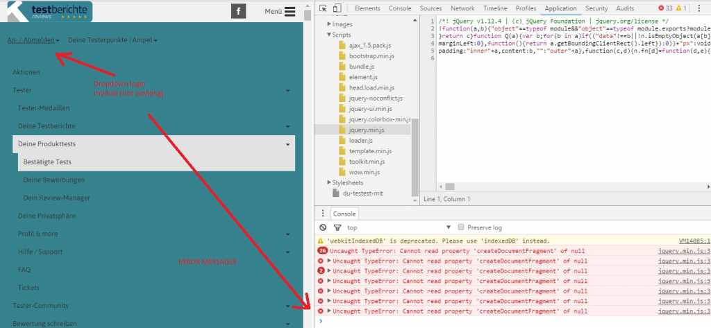Click the clear console icon

pos(322,227)
